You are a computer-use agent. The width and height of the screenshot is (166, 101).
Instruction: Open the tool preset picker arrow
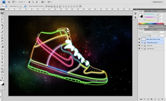6,6
